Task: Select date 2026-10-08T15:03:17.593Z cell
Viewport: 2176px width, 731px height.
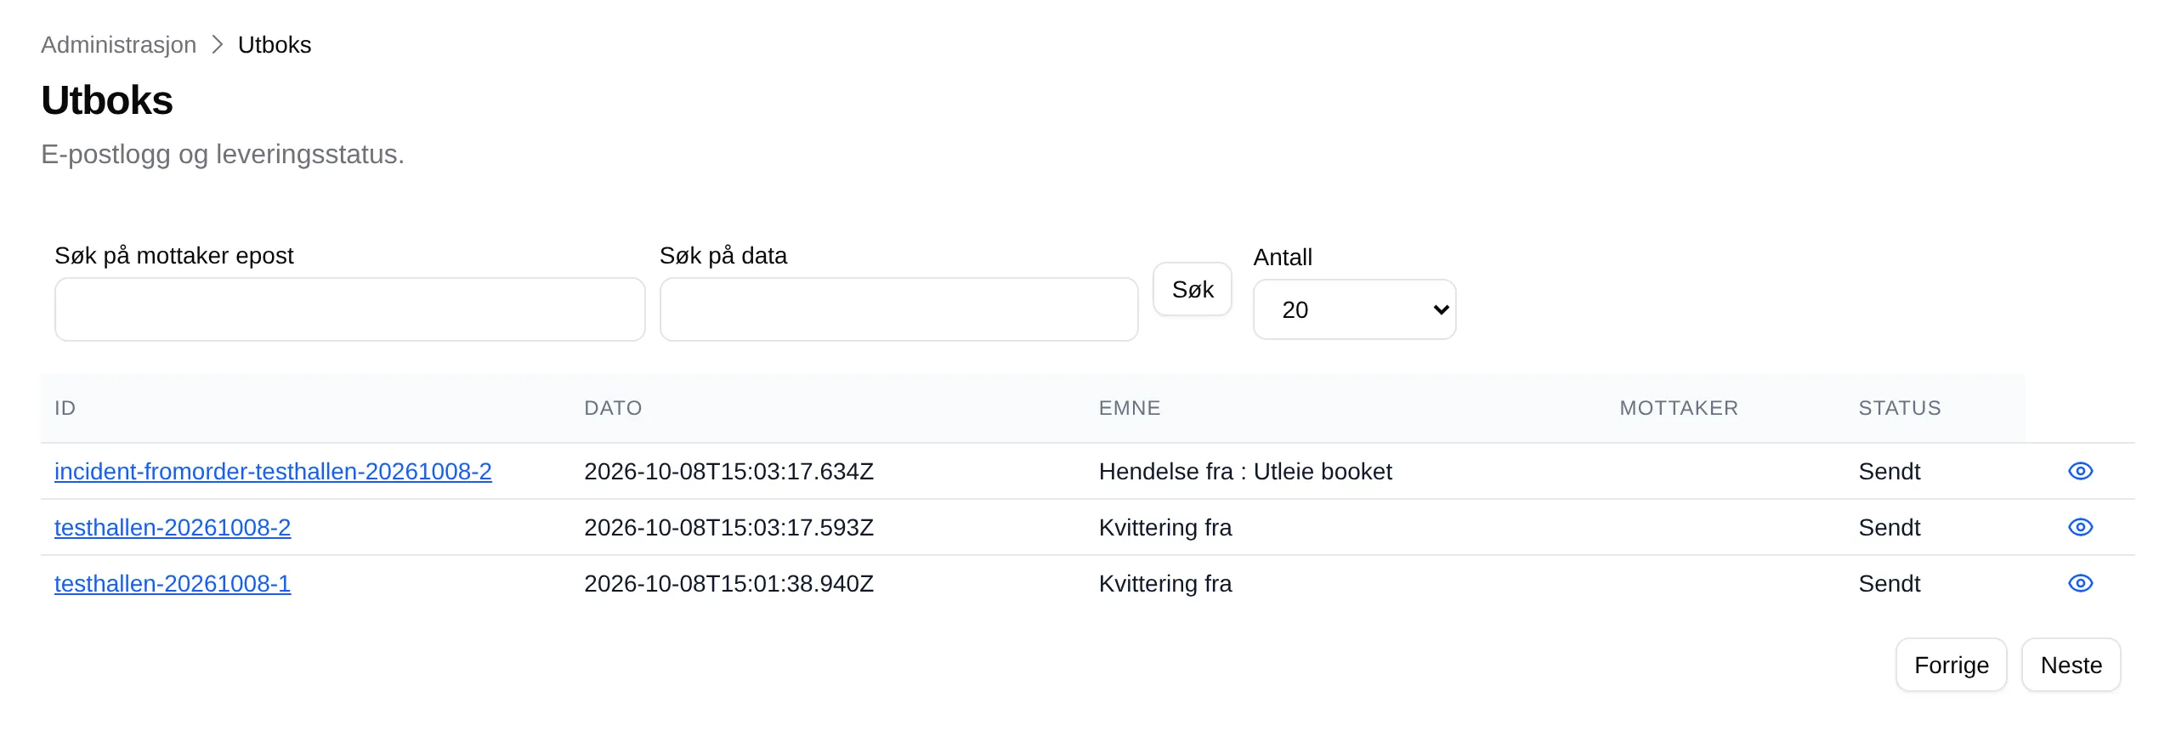Action: (728, 527)
